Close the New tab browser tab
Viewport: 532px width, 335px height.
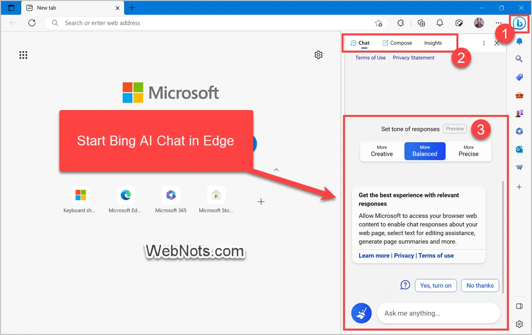click(117, 8)
